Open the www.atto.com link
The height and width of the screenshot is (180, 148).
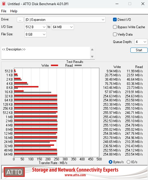75,175
